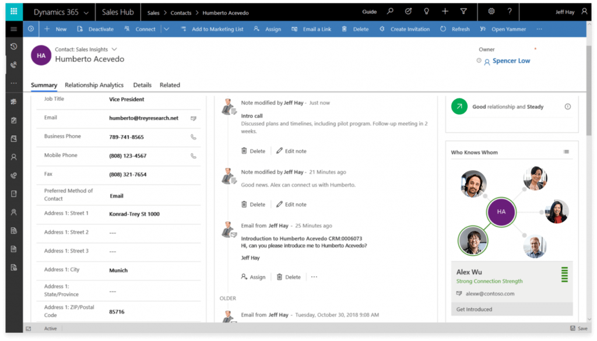The width and height of the screenshot is (597, 341).
Task: Click Sales in the breadcrumb
Action: tap(153, 13)
